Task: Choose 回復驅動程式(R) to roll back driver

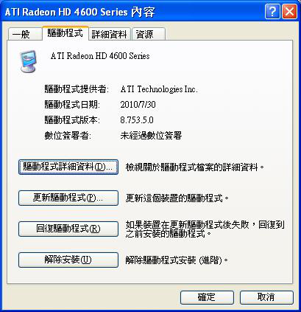Action: pos(68,229)
